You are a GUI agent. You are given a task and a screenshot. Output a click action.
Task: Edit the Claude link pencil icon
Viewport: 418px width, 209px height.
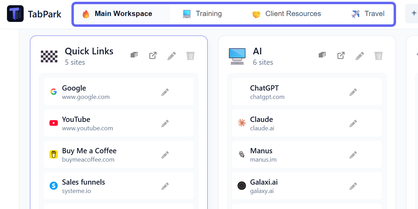point(353,123)
